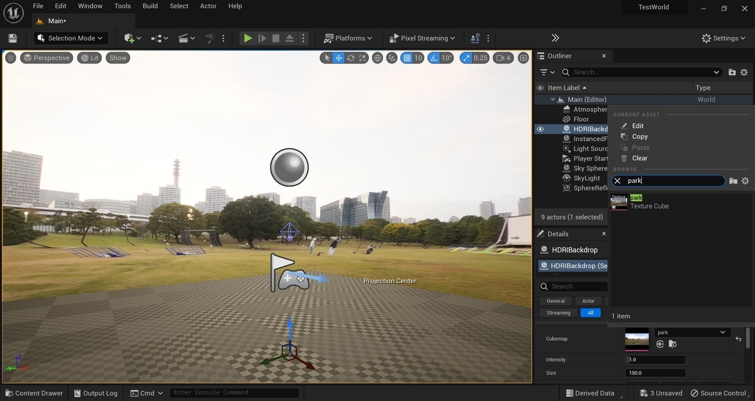Open the viewport hamburger options menu
The image size is (755, 401).
[x=11, y=58]
